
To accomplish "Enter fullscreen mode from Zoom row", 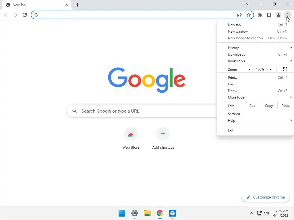I will (285, 69).
